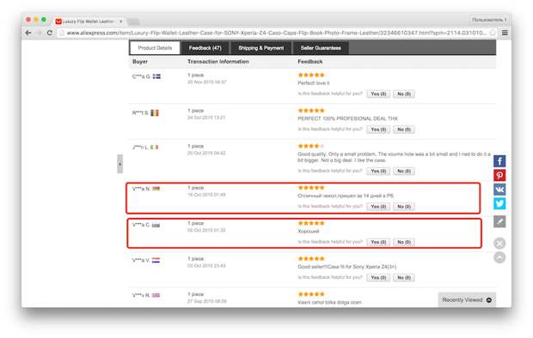Click the star rating of 'Perfect! love it'

(311, 75)
